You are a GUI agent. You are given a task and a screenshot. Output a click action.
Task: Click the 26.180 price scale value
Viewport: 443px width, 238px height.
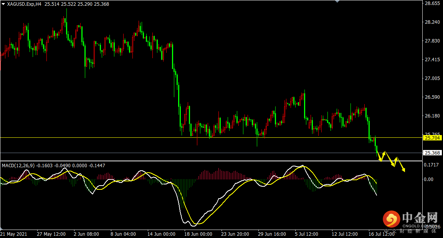[x=432, y=116]
